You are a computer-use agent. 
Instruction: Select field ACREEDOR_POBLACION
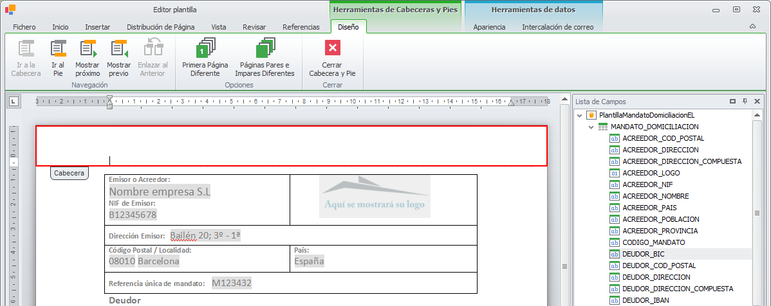661,219
